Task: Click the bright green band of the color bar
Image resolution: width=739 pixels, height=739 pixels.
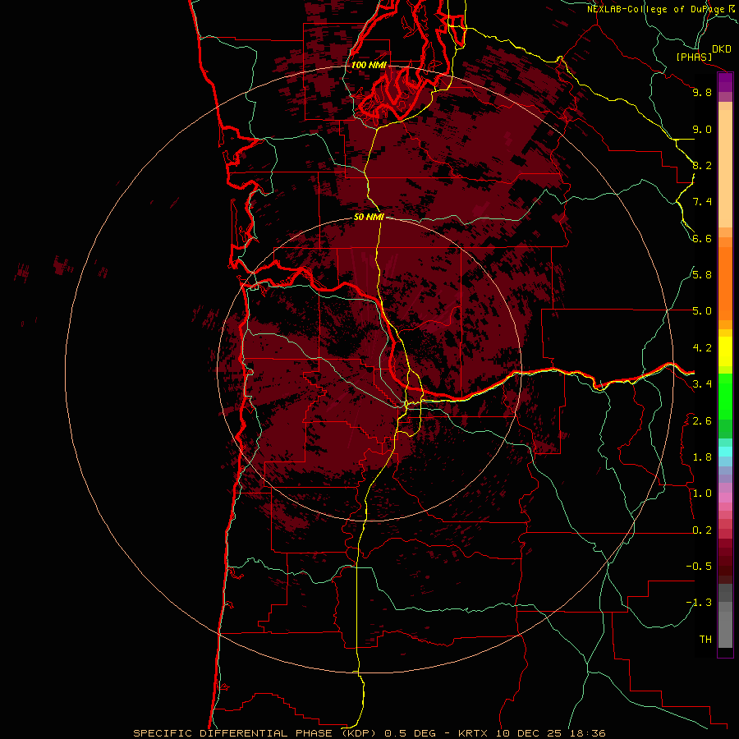Action: 725,397
